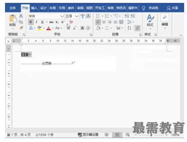Click the Borders icon
This screenshot has height=142, width=187.
(107, 28)
